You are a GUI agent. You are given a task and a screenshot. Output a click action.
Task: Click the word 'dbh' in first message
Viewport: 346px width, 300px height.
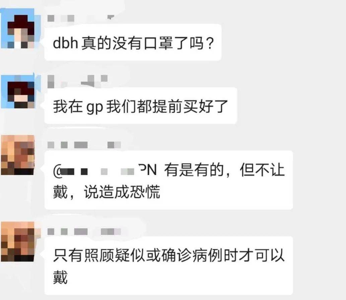pos(66,43)
